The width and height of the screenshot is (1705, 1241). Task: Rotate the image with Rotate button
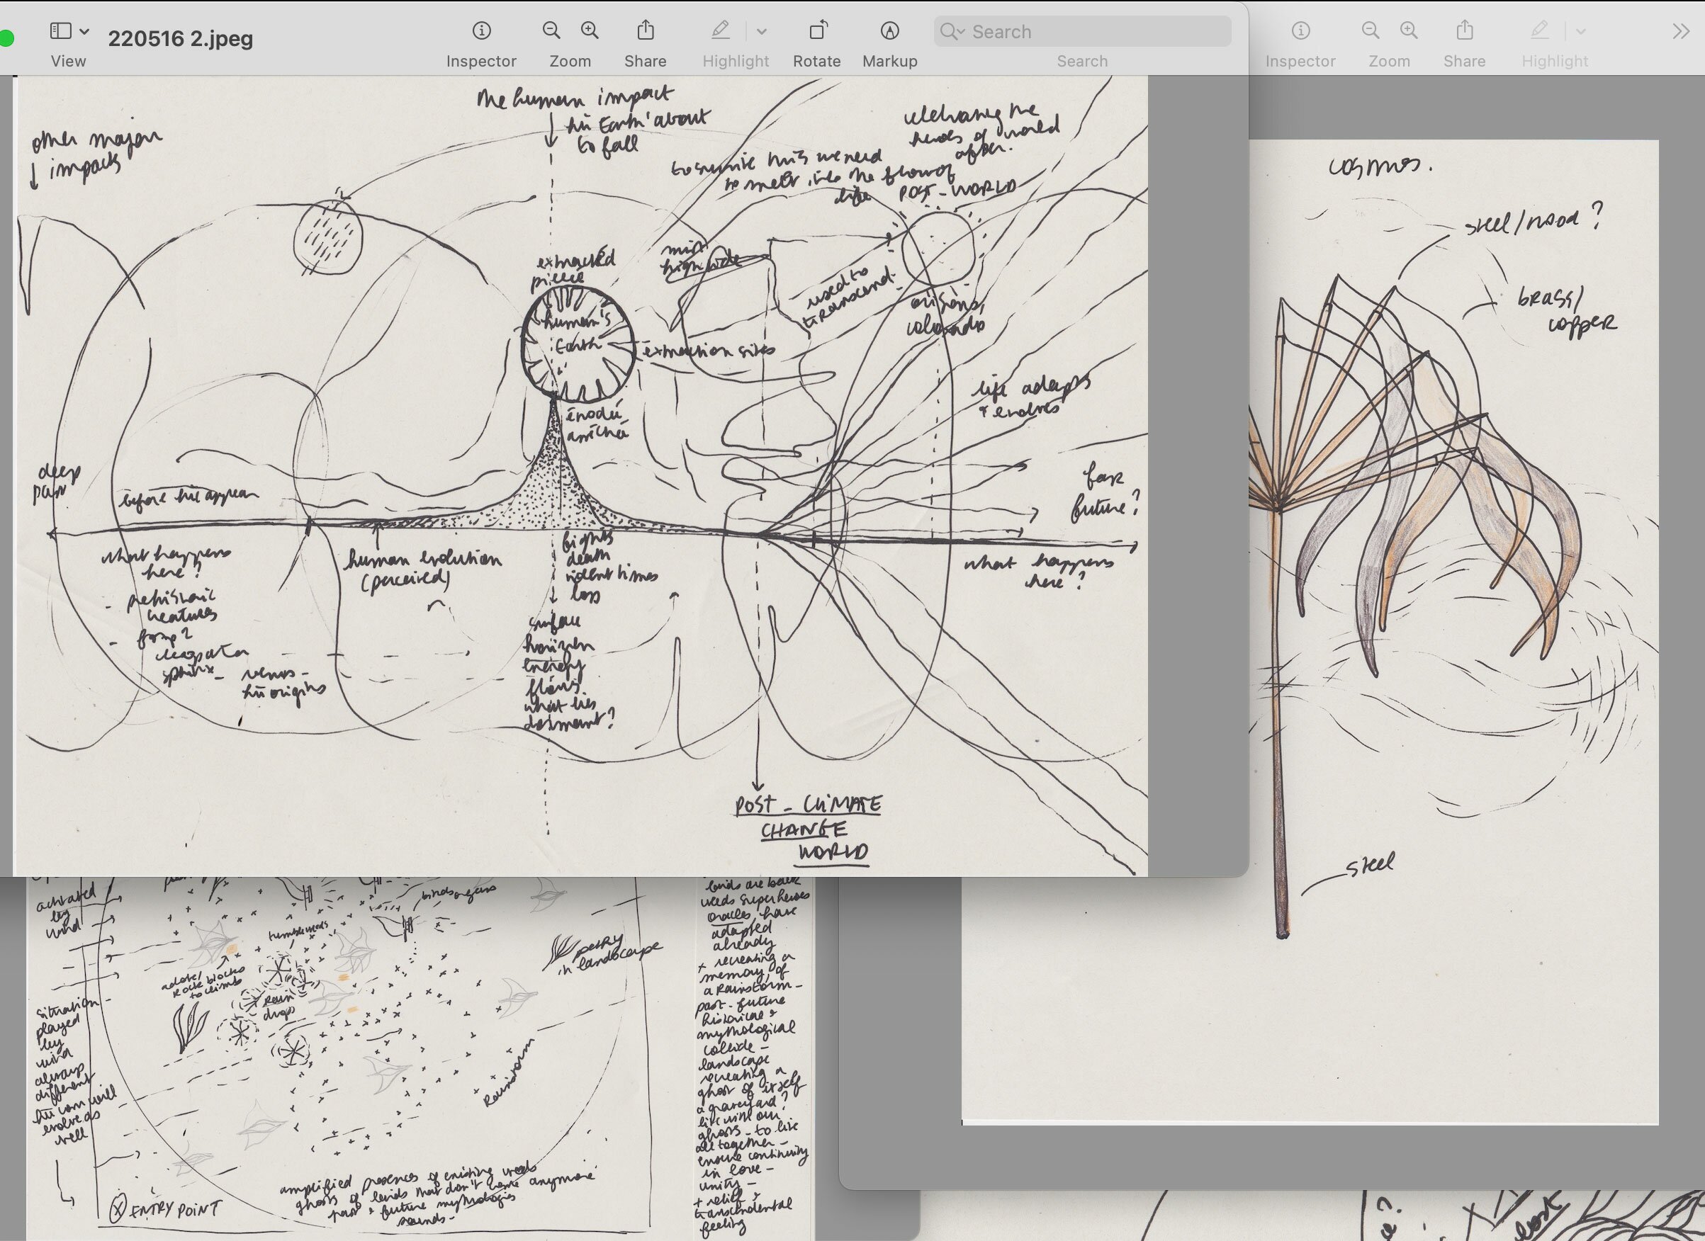(x=817, y=30)
